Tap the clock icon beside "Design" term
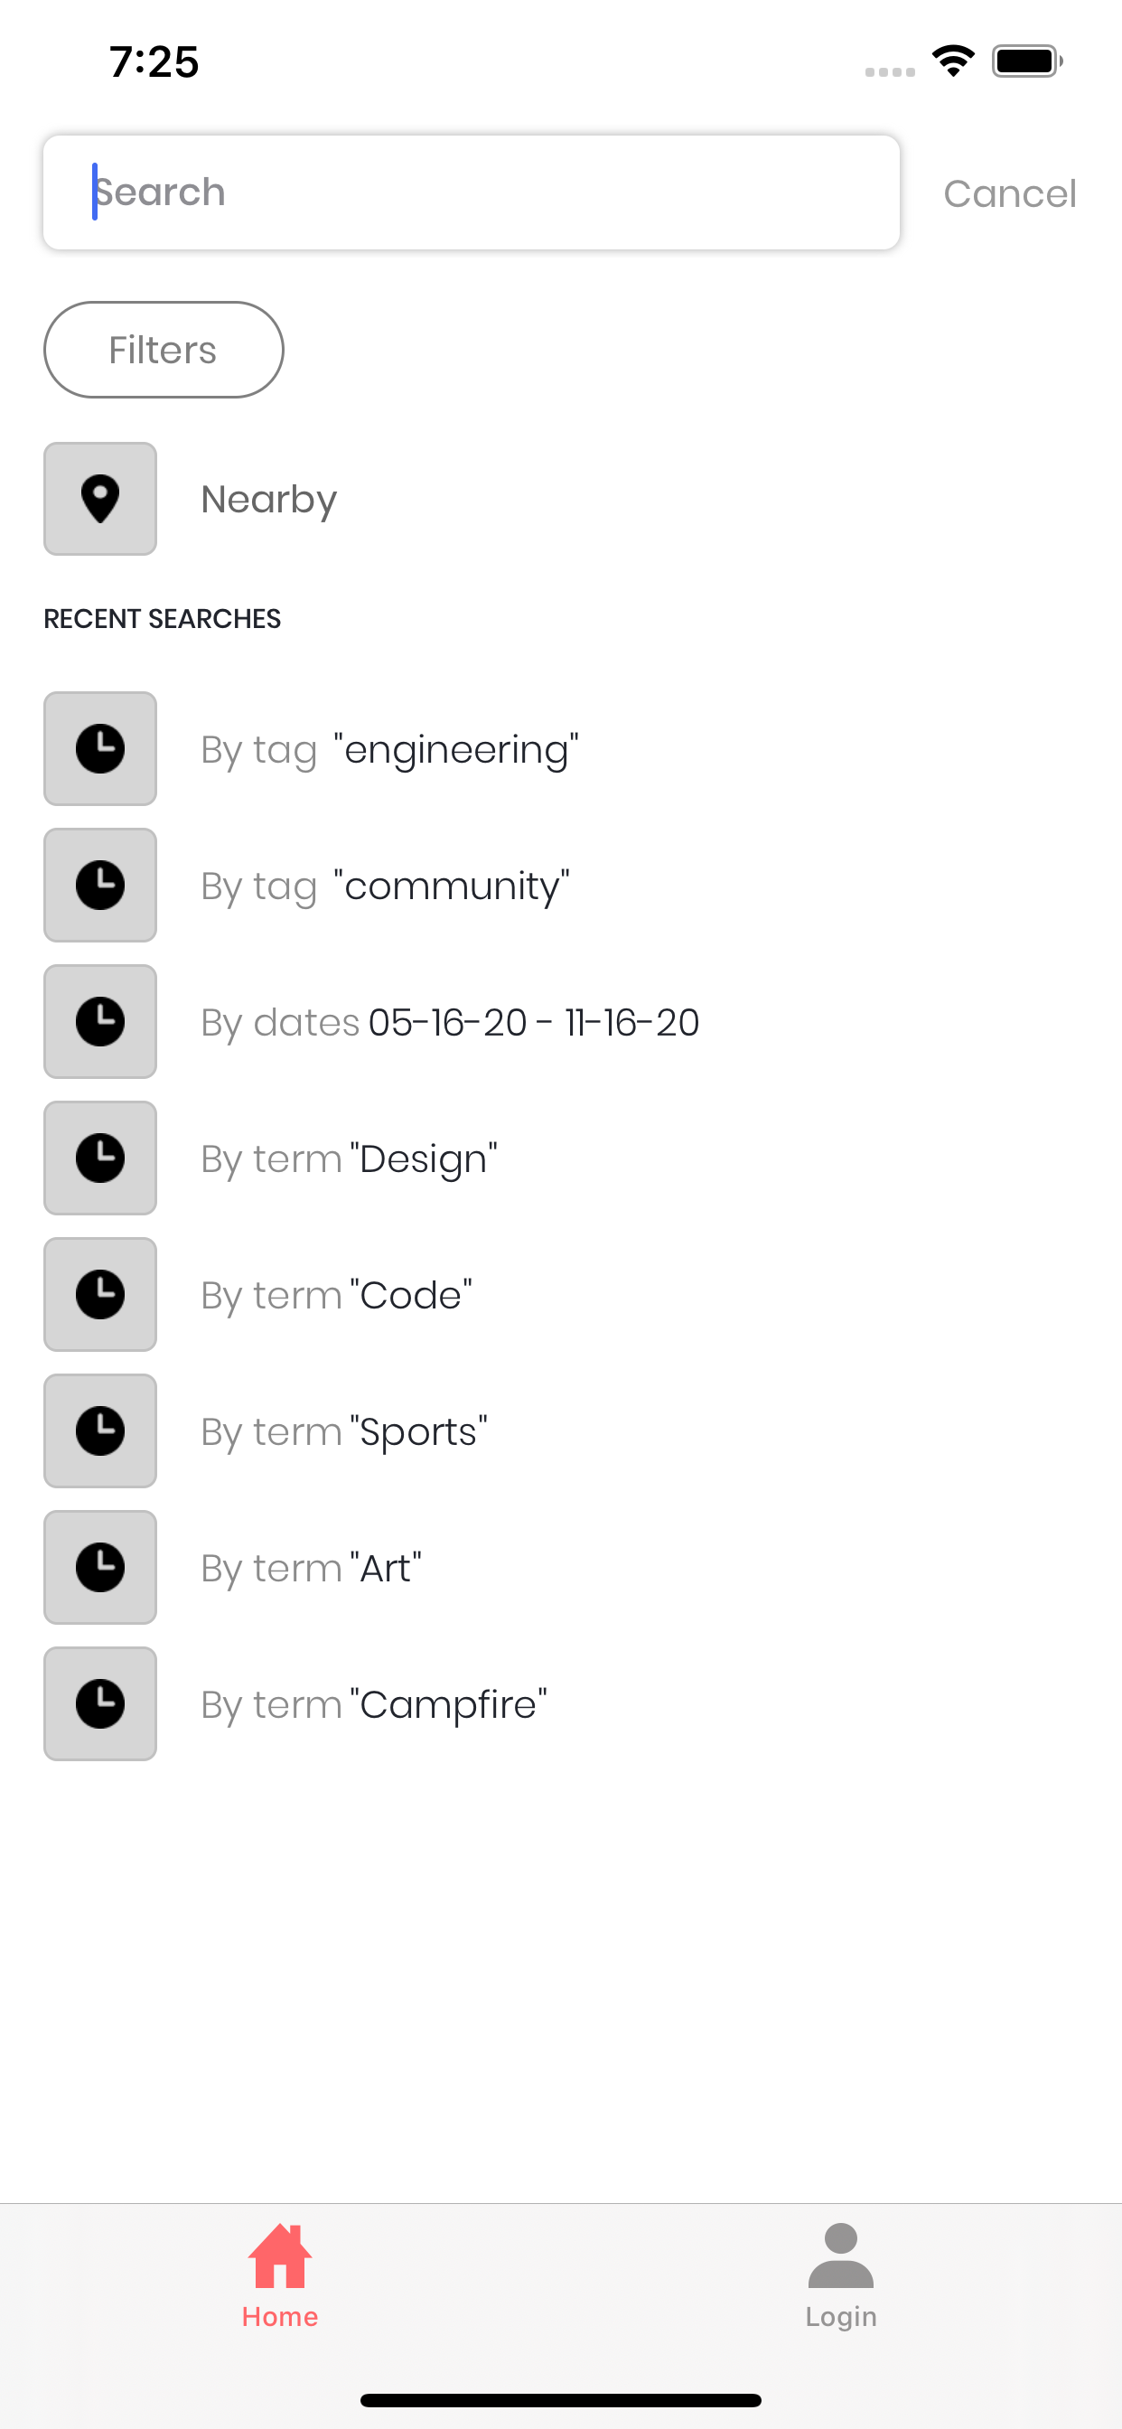The image size is (1122, 2429). point(100,1158)
